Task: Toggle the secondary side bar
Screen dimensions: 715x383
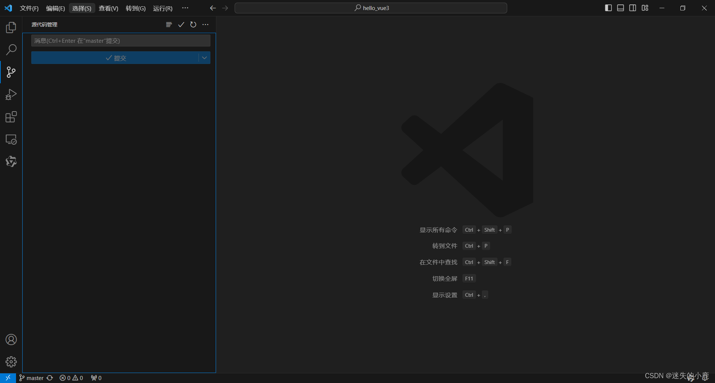Action: 633,8
